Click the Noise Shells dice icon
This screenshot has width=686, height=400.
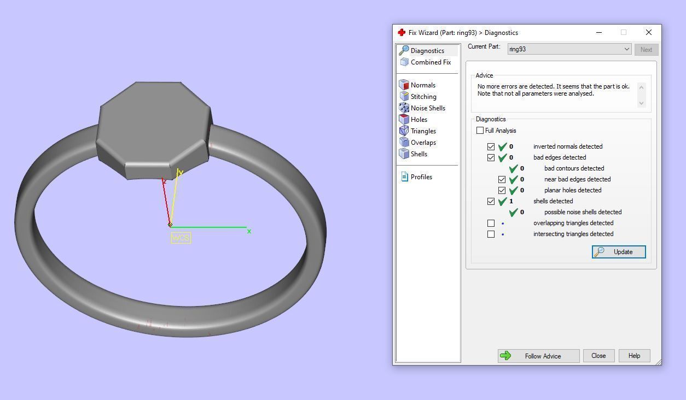404,108
